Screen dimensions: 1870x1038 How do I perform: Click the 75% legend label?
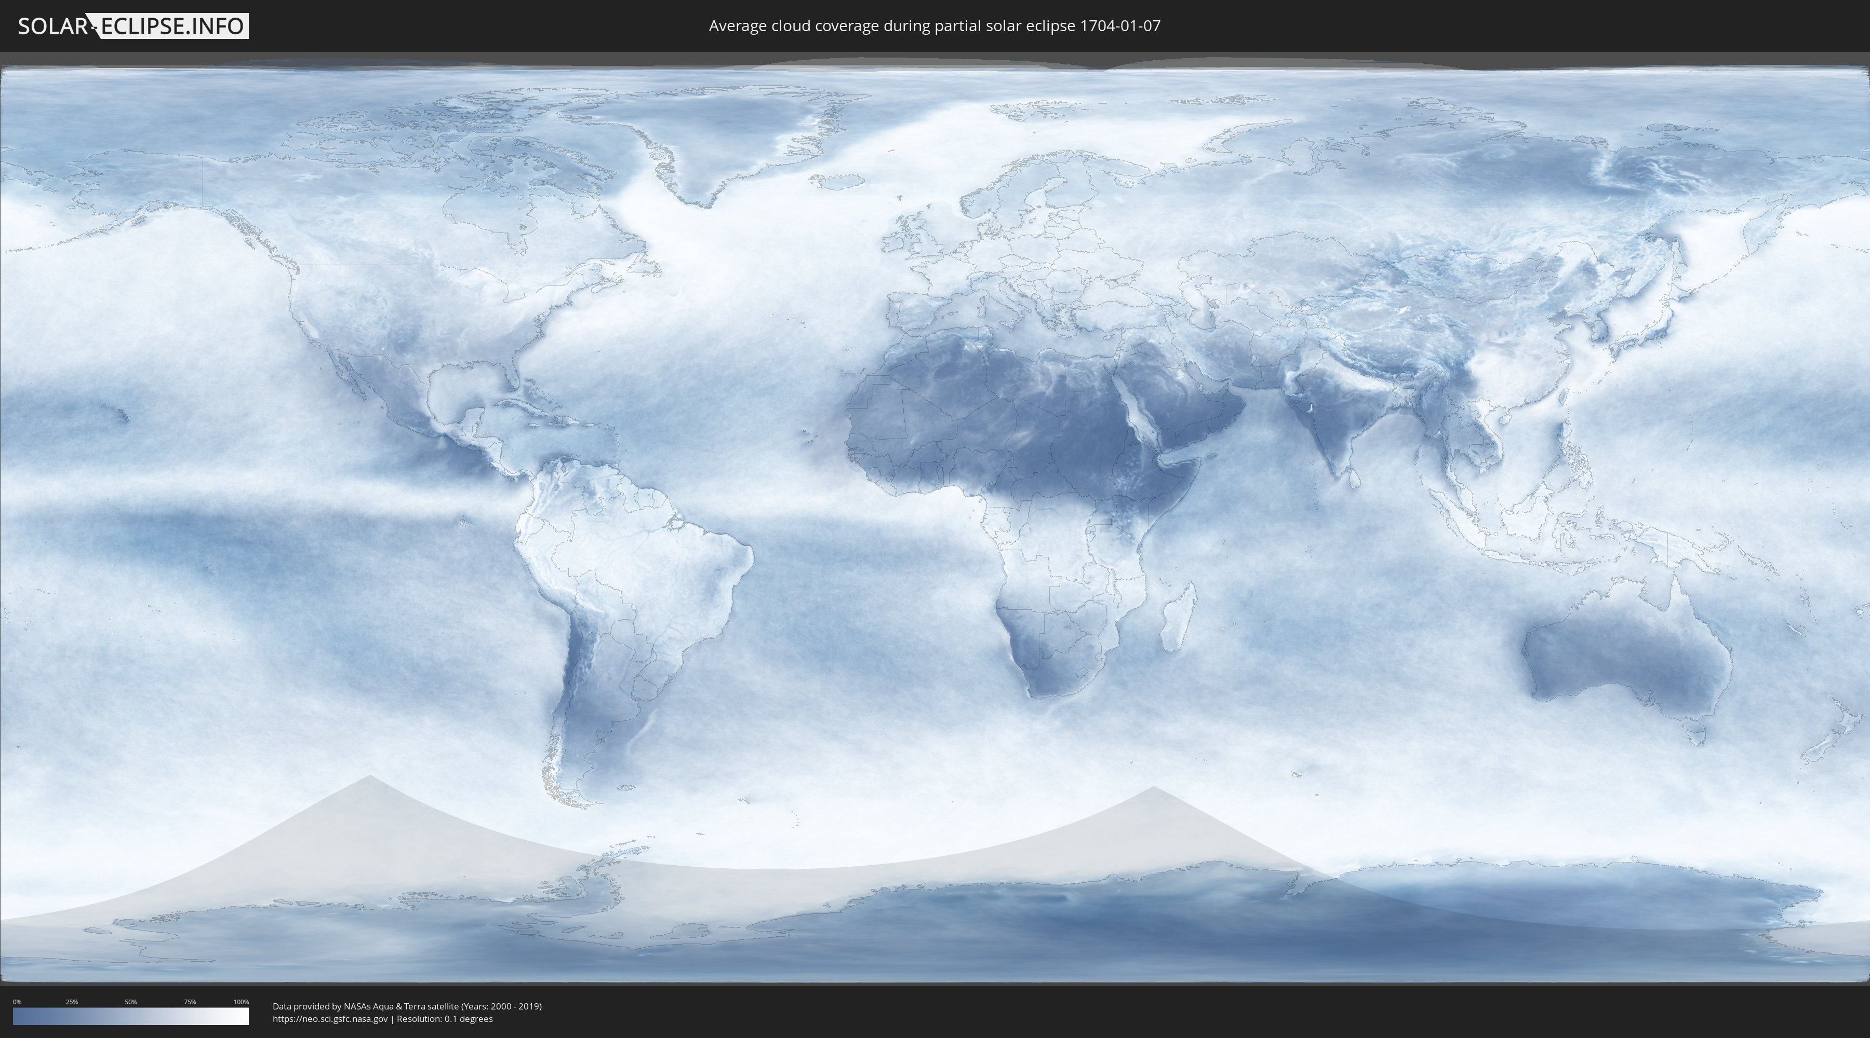click(190, 1002)
